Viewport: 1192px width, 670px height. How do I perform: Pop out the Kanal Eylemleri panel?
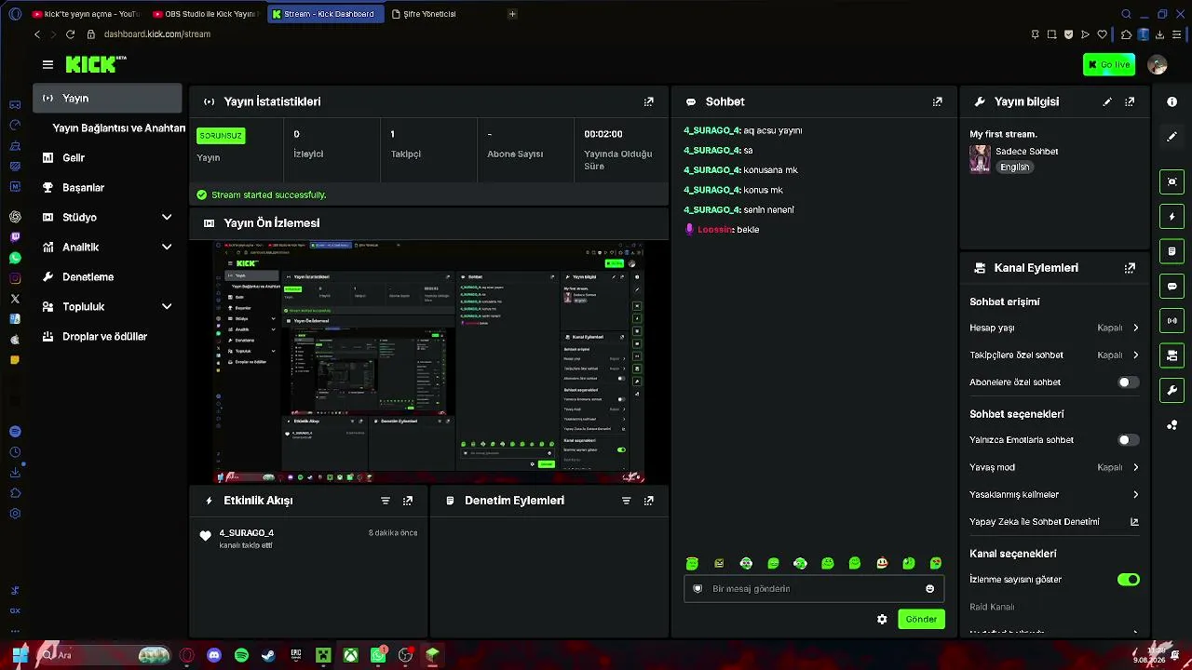tap(1130, 268)
